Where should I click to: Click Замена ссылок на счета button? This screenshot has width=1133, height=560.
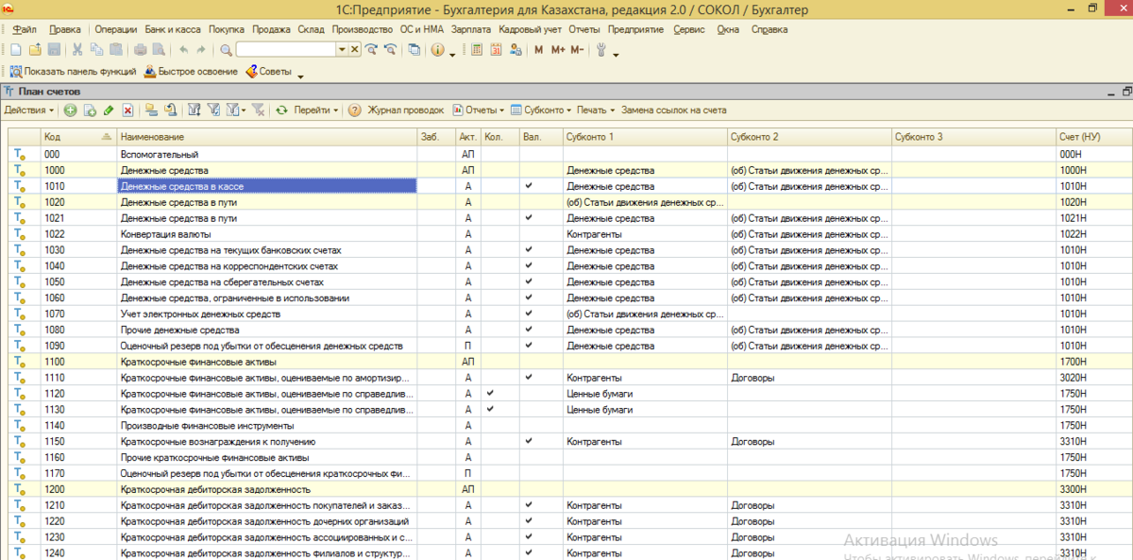[673, 110]
